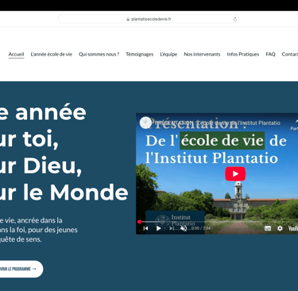Click the small play control button
Image resolution: width=298 pixels, height=291 pixels.
pos(158,228)
